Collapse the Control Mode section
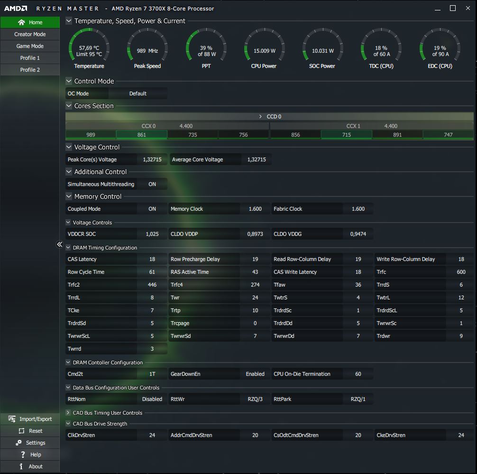 point(69,81)
